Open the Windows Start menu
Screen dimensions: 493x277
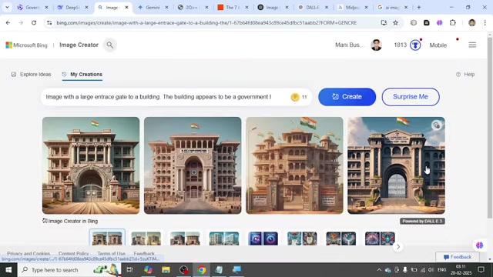pyautogui.click(x=8, y=270)
